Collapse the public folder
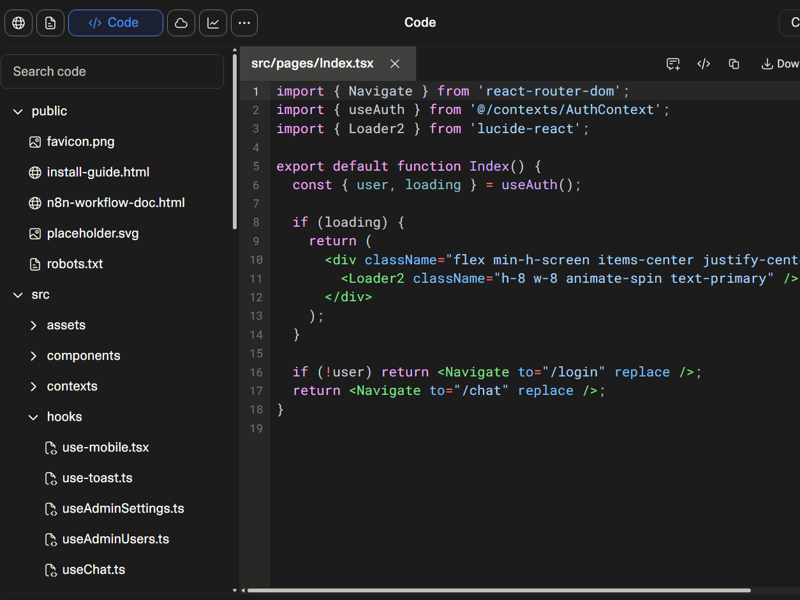The height and width of the screenshot is (600, 800). click(18, 111)
